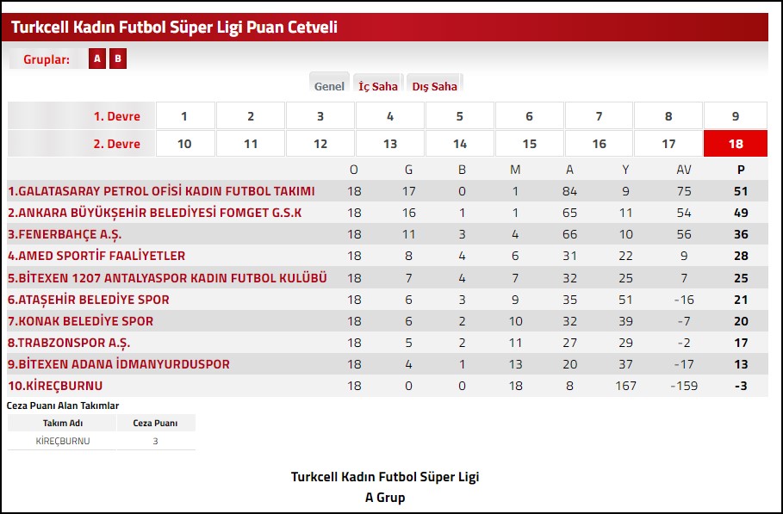Select week 10 in 2. Devre
783x514 pixels.
tap(184, 144)
